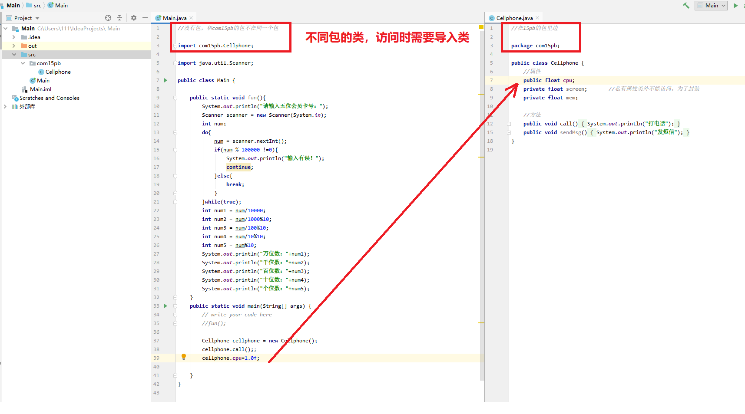The image size is (745, 414).
Task: Fold the do block at line 13
Action: click(175, 132)
